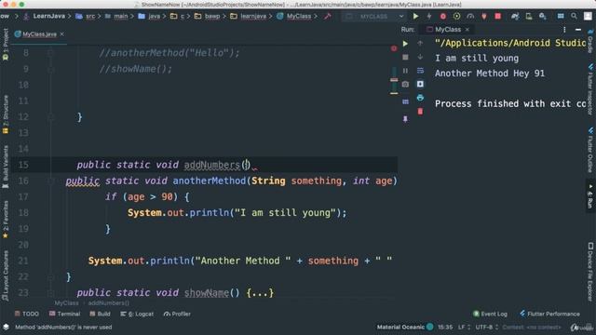The width and height of the screenshot is (596, 335).
Task: Click the learnjava breadcrumb folder
Action: pyautogui.click(x=249, y=16)
